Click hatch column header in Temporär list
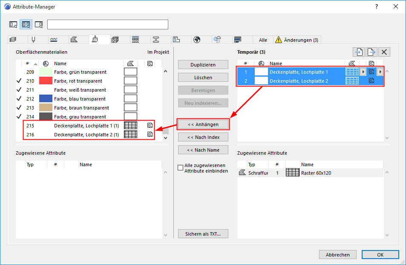406x265 pixels. click(x=352, y=63)
